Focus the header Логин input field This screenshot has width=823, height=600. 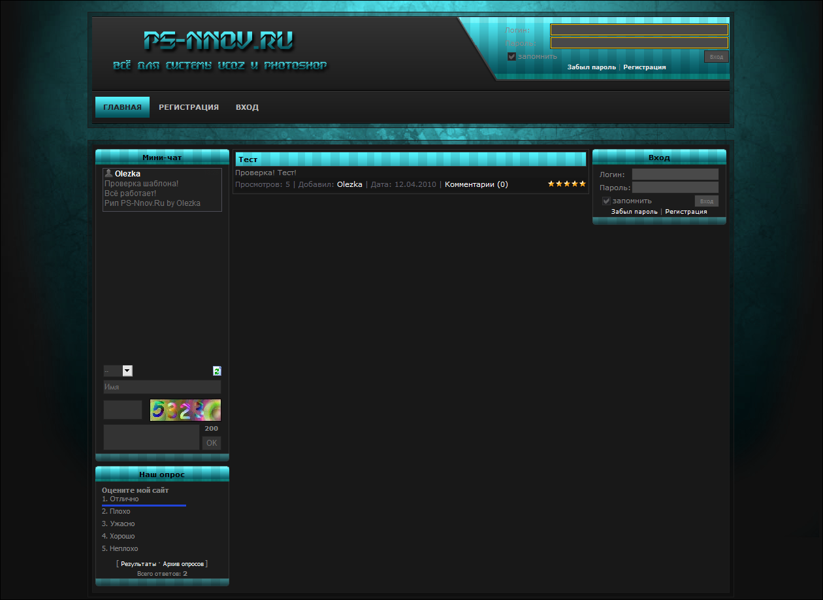click(639, 29)
